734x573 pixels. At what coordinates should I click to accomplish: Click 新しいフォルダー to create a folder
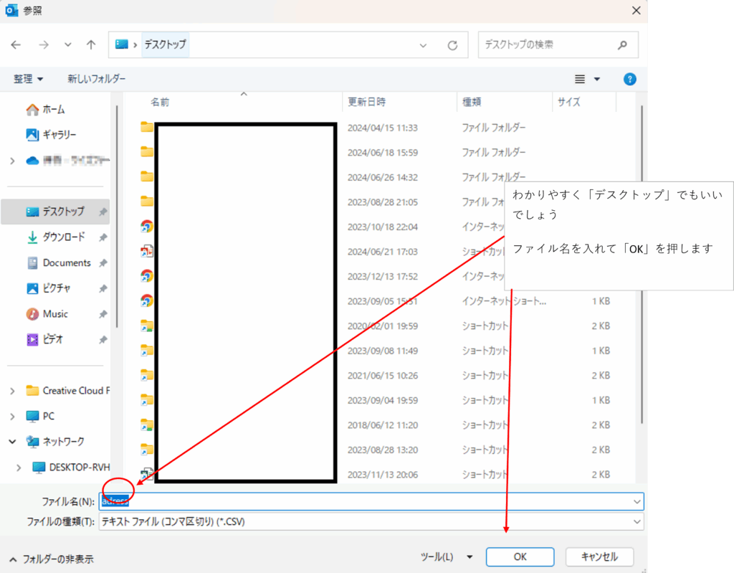pos(96,79)
